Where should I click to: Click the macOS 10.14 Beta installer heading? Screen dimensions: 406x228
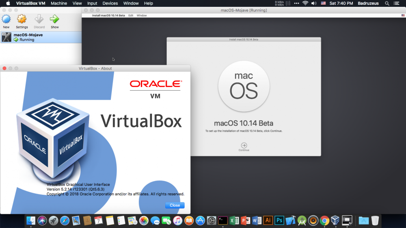(x=244, y=123)
